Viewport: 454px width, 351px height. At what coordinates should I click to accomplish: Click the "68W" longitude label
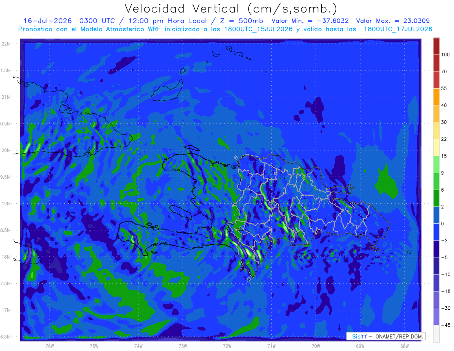pos(404,346)
